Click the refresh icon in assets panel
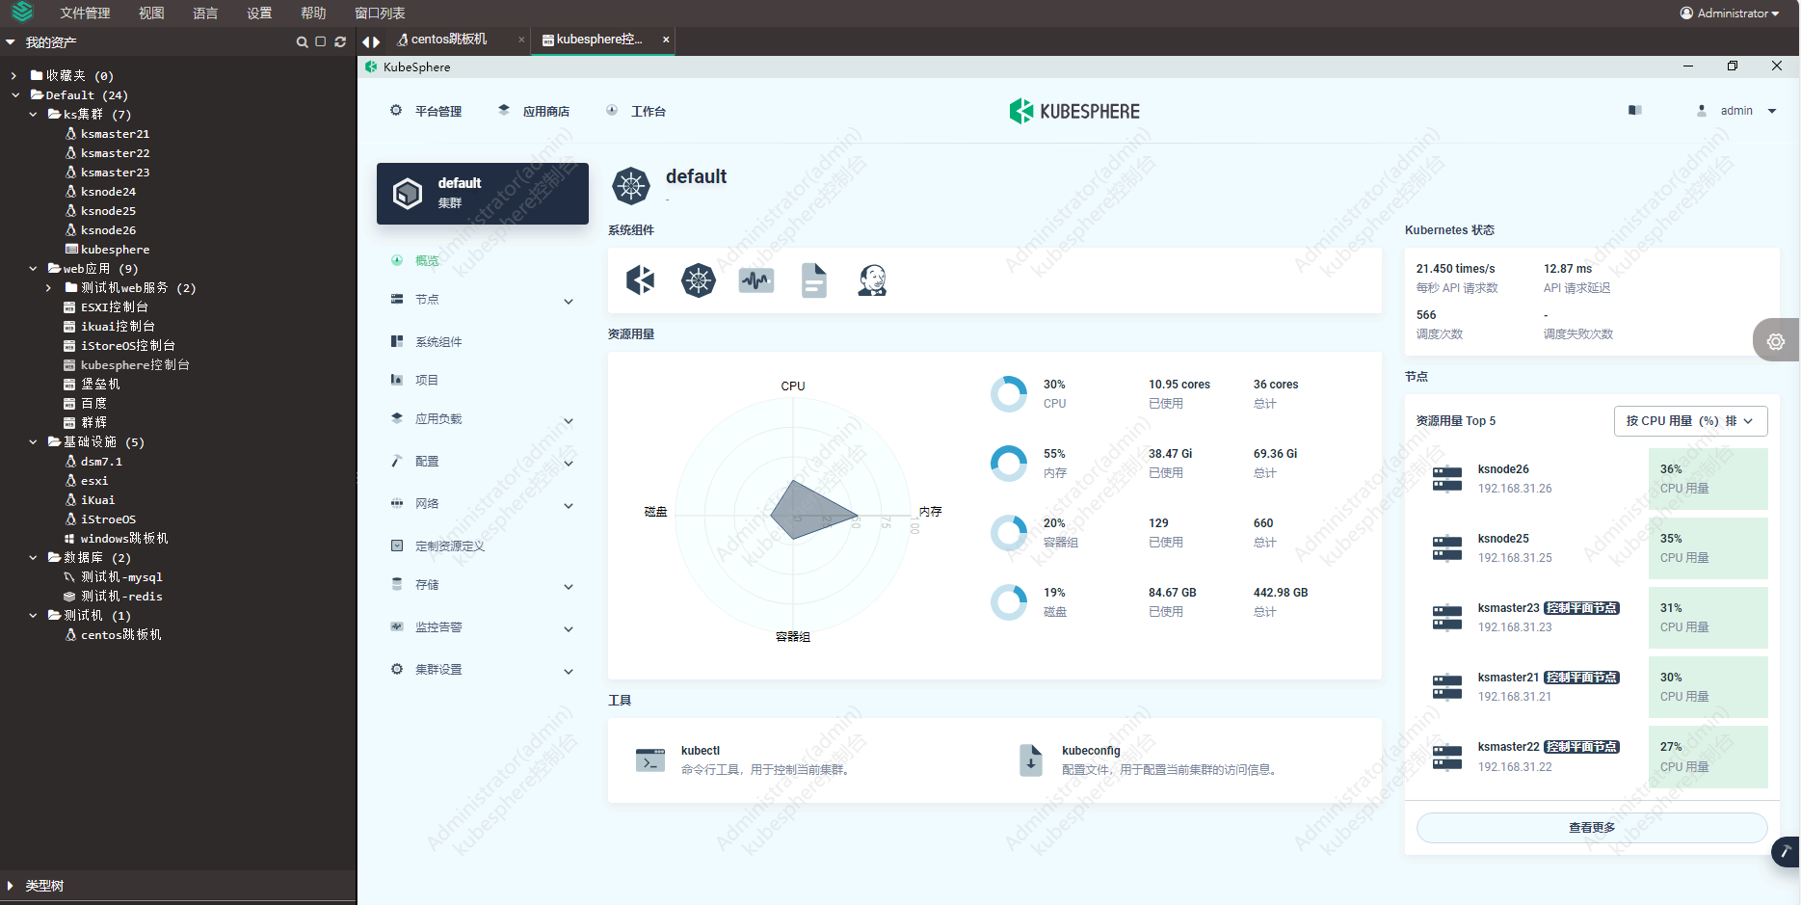 pos(340,42)
